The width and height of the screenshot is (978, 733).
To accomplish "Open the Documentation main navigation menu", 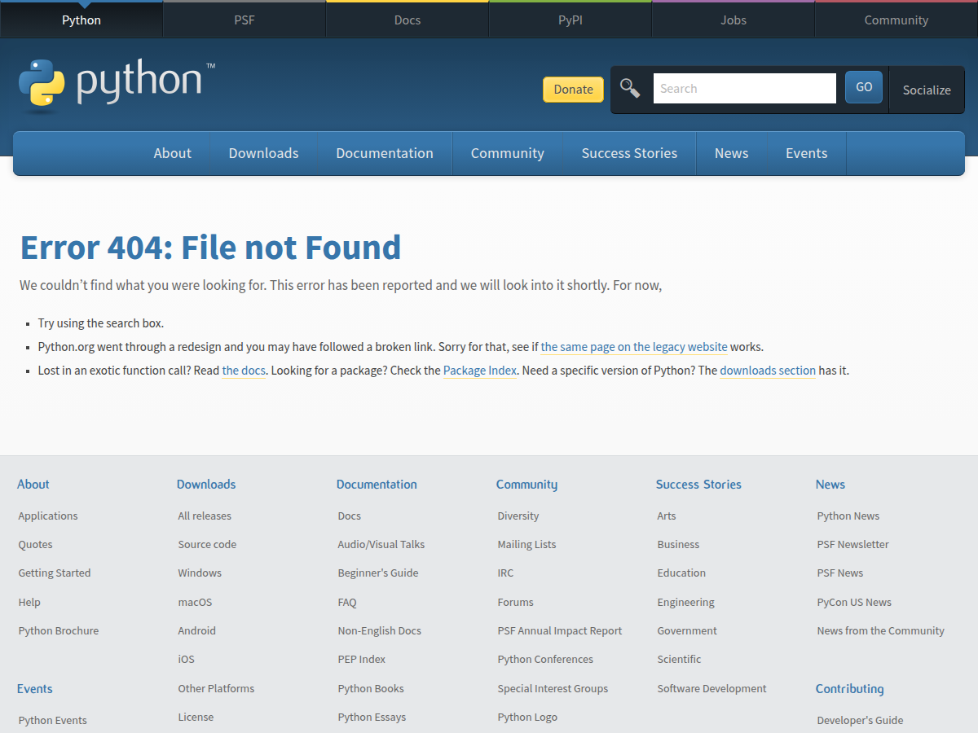I will click(385, 153).
